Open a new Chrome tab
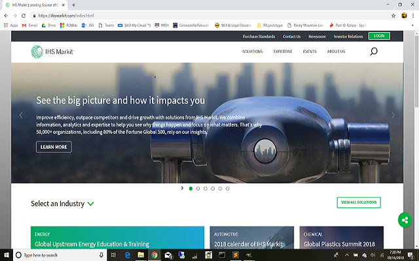The width and height of the screenshot is (419, 261). [73, 5]
